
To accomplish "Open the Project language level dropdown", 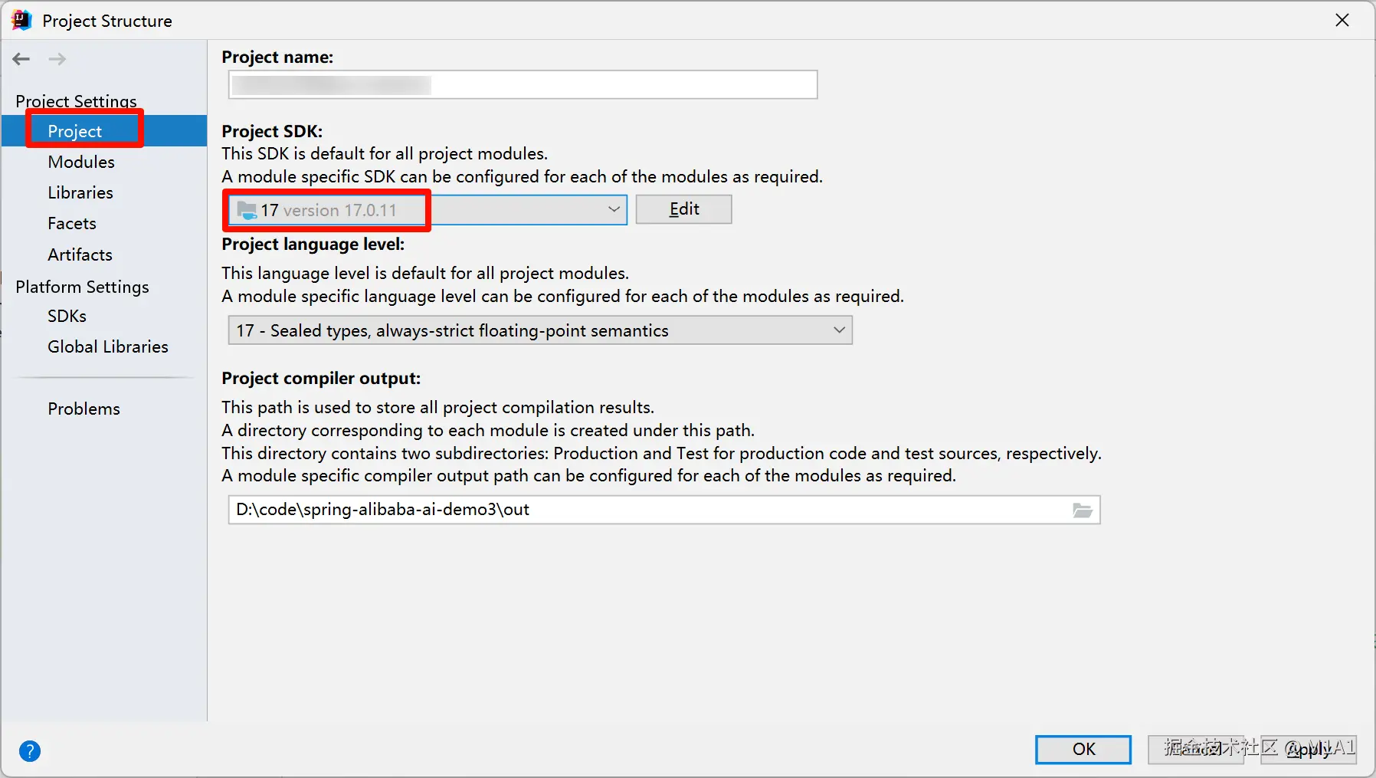I will pos(839,330).
